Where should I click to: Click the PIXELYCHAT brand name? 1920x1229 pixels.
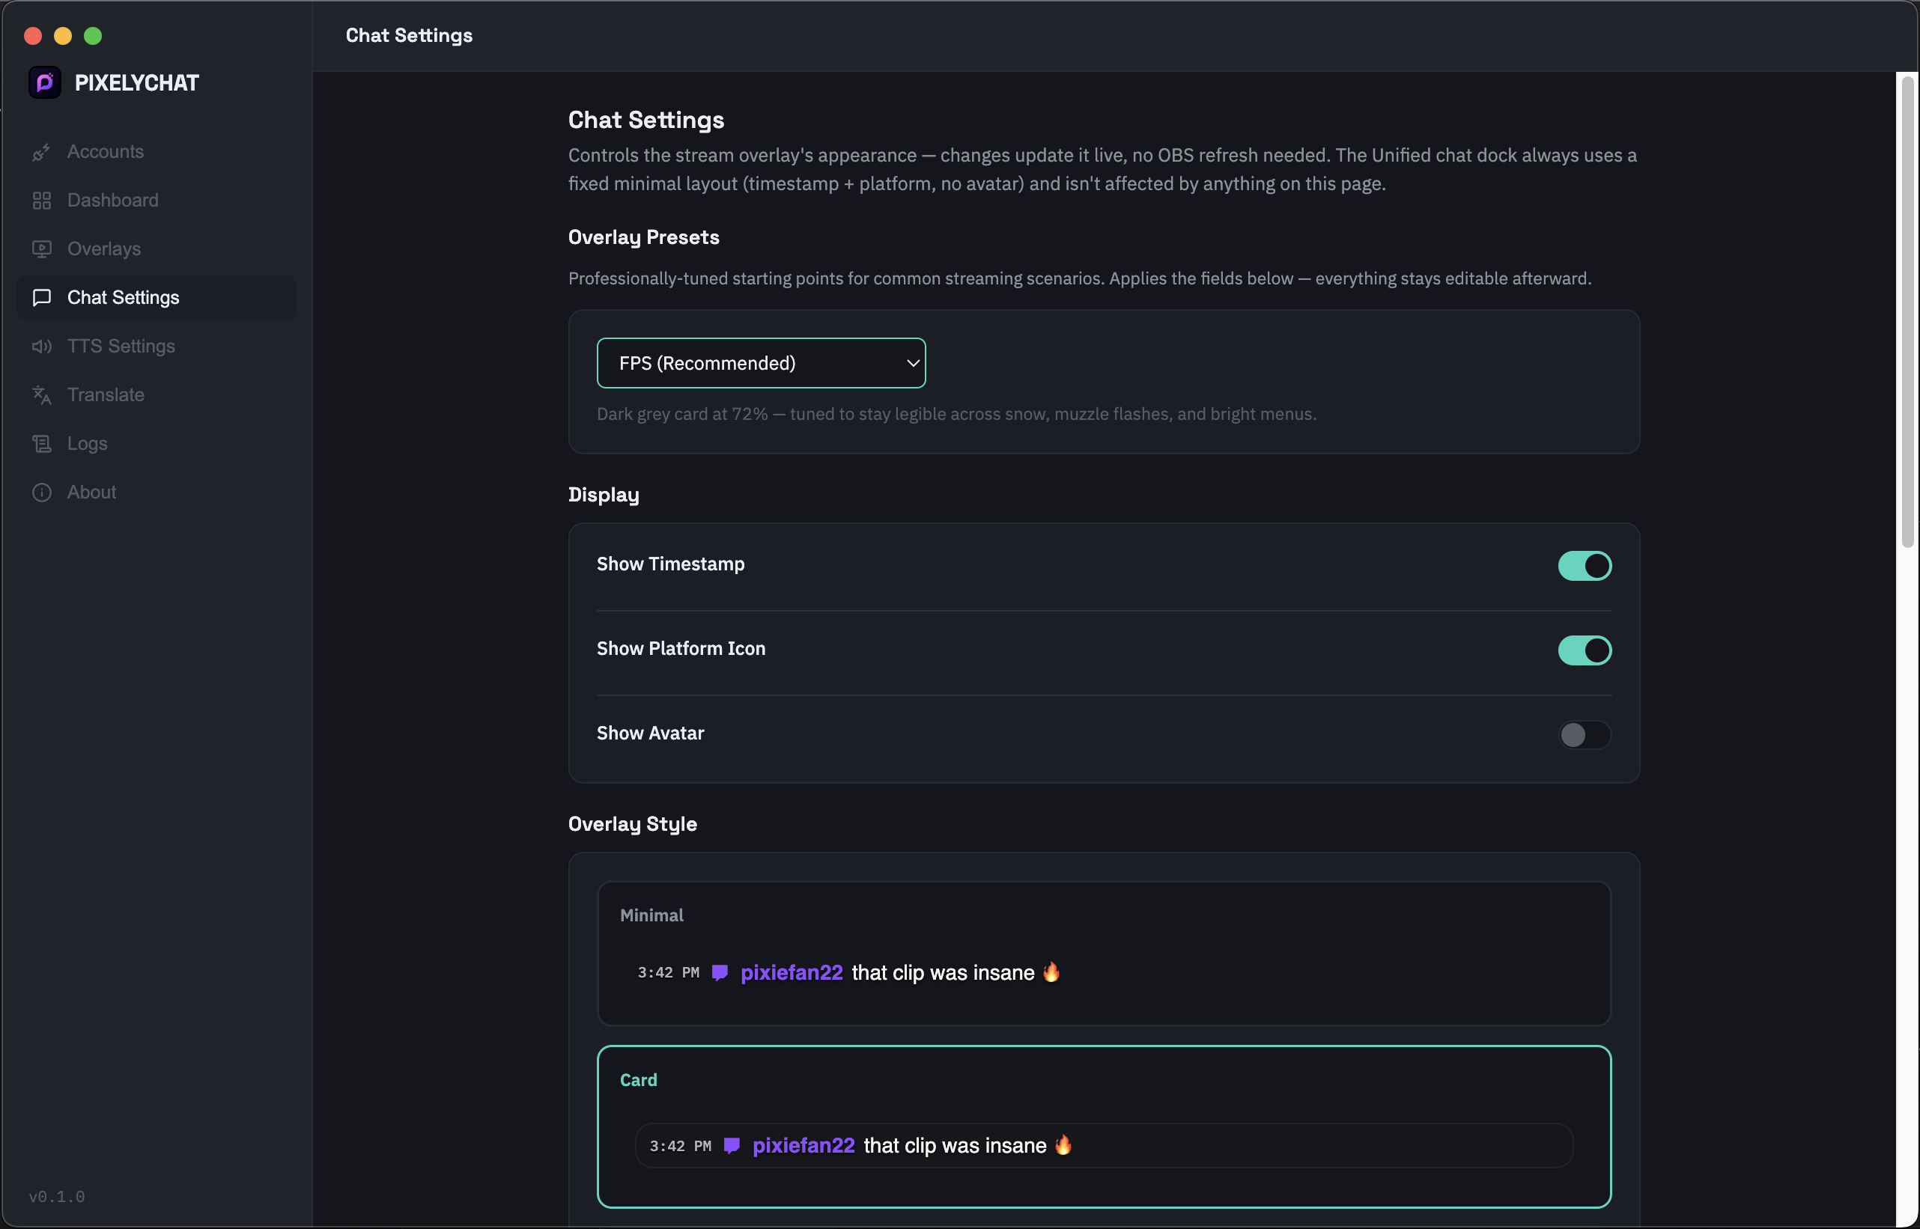coord(136,83)
